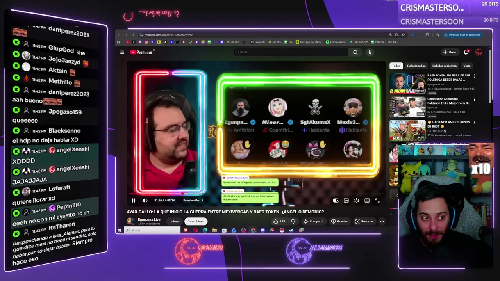
Task: Select the 'Subidas recientes' filter chip
Action: (x=444, y=66)
